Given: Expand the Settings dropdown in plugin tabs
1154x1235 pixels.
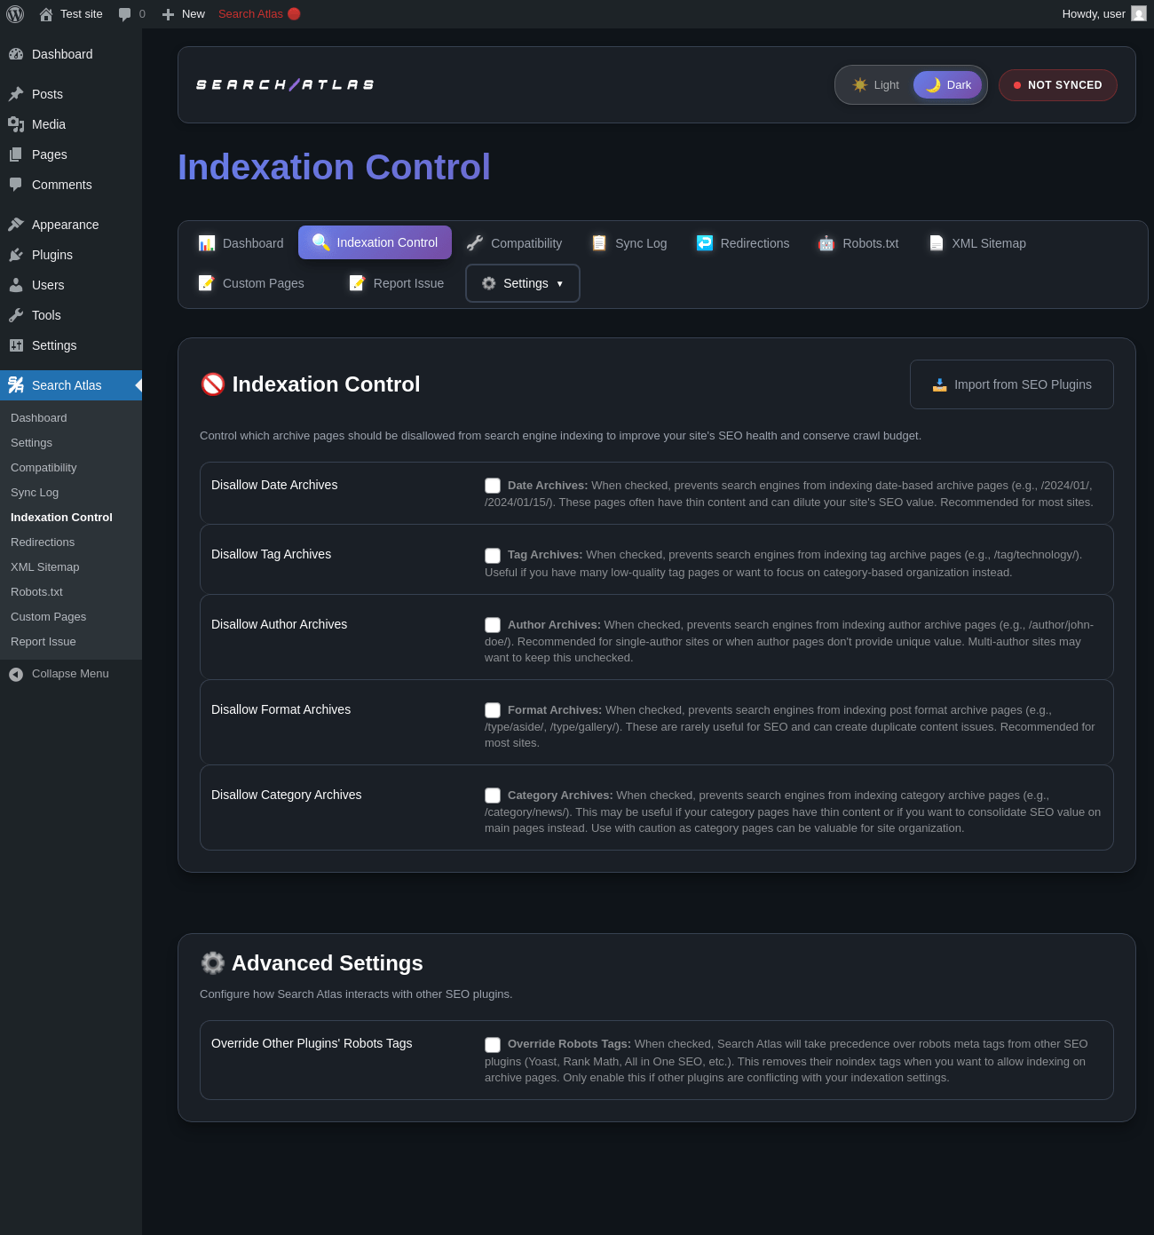Looking at the screenshot, I should [523, 283].
